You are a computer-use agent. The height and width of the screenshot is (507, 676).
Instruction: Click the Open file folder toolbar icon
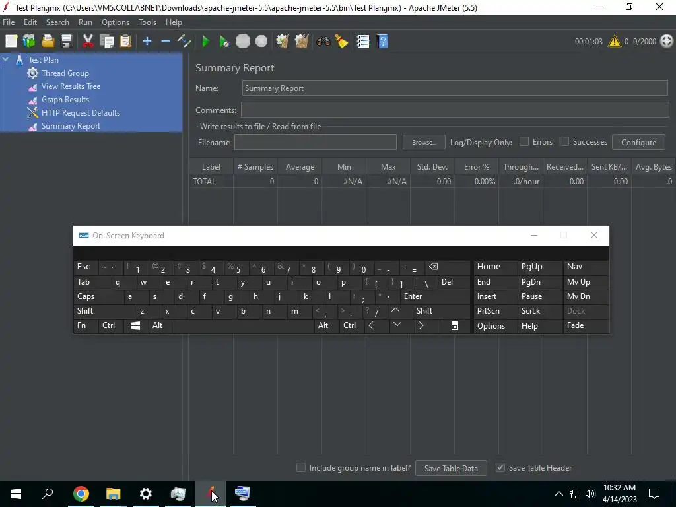[x=48, y=42]
